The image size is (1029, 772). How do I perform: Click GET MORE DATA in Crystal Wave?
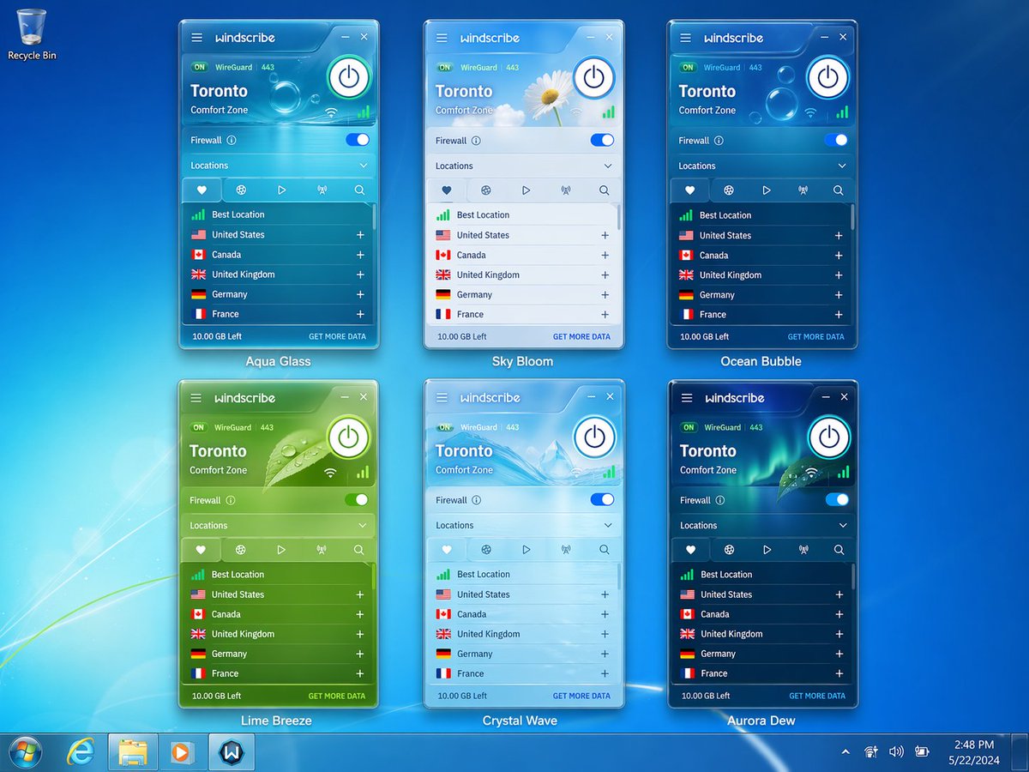[x=581, y=696]
